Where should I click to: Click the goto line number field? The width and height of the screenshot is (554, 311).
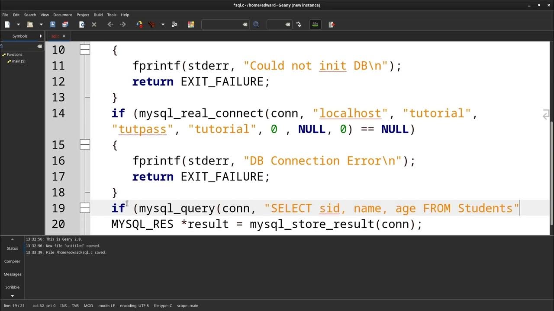coord(276,25)
